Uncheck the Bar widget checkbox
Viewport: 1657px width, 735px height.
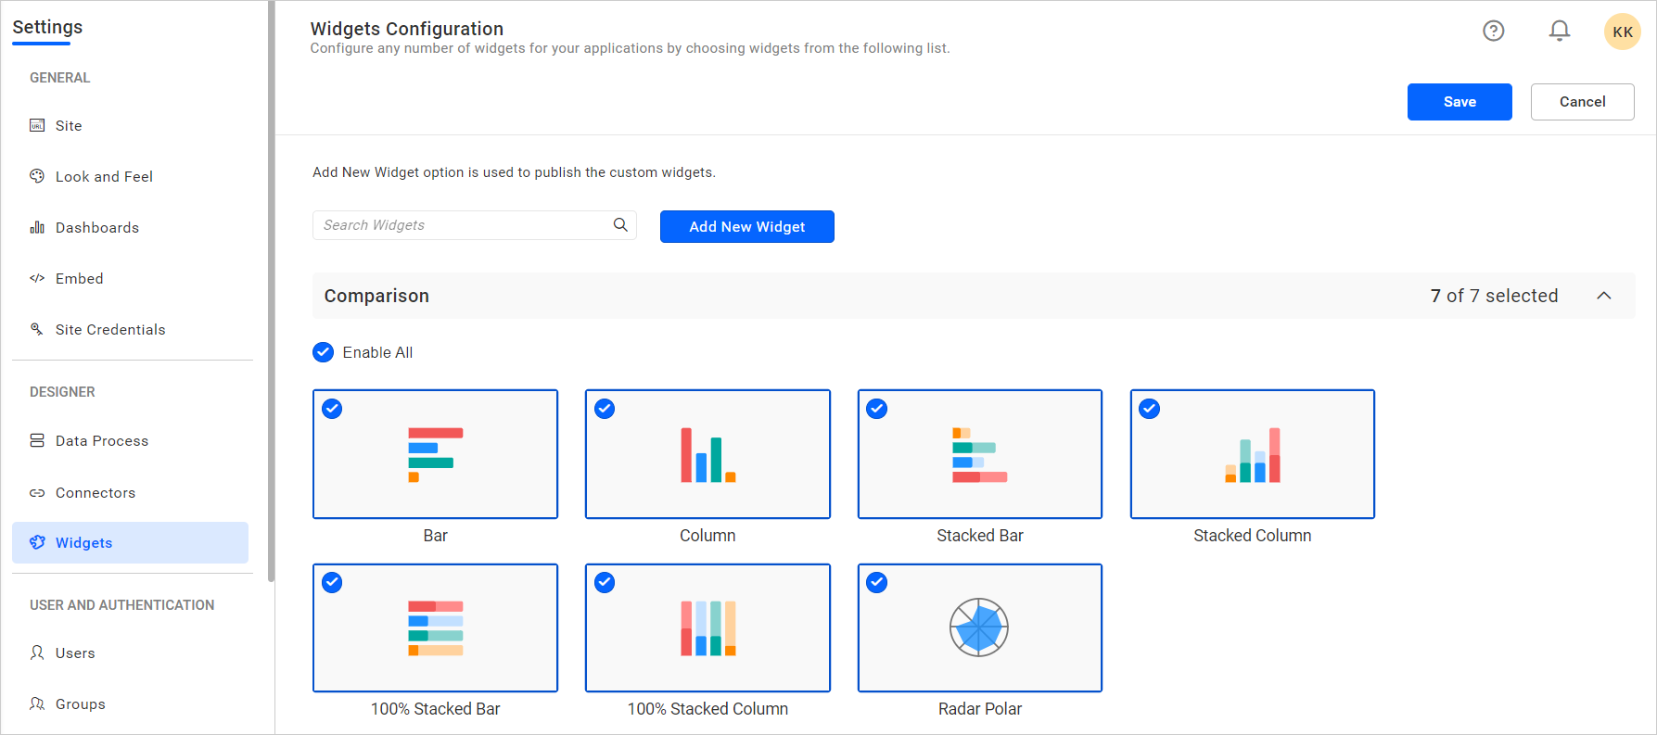click(x=332, y=409)
